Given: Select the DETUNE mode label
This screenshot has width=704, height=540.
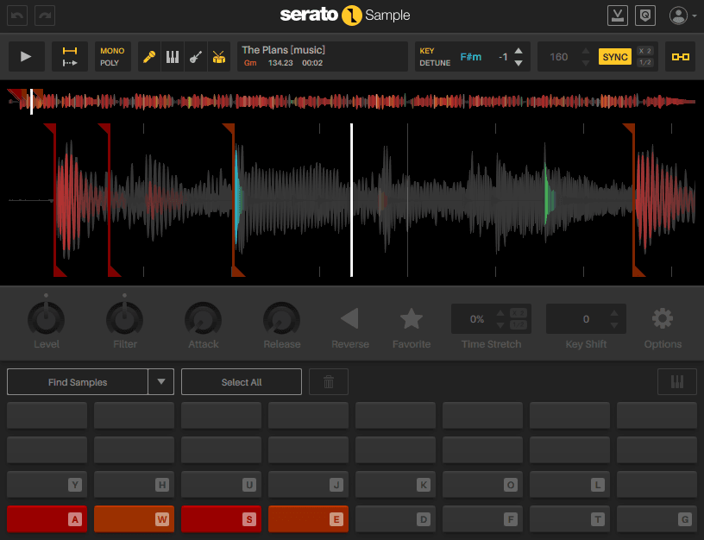Looking at the screenshot, I should click(x=435, y=63).
